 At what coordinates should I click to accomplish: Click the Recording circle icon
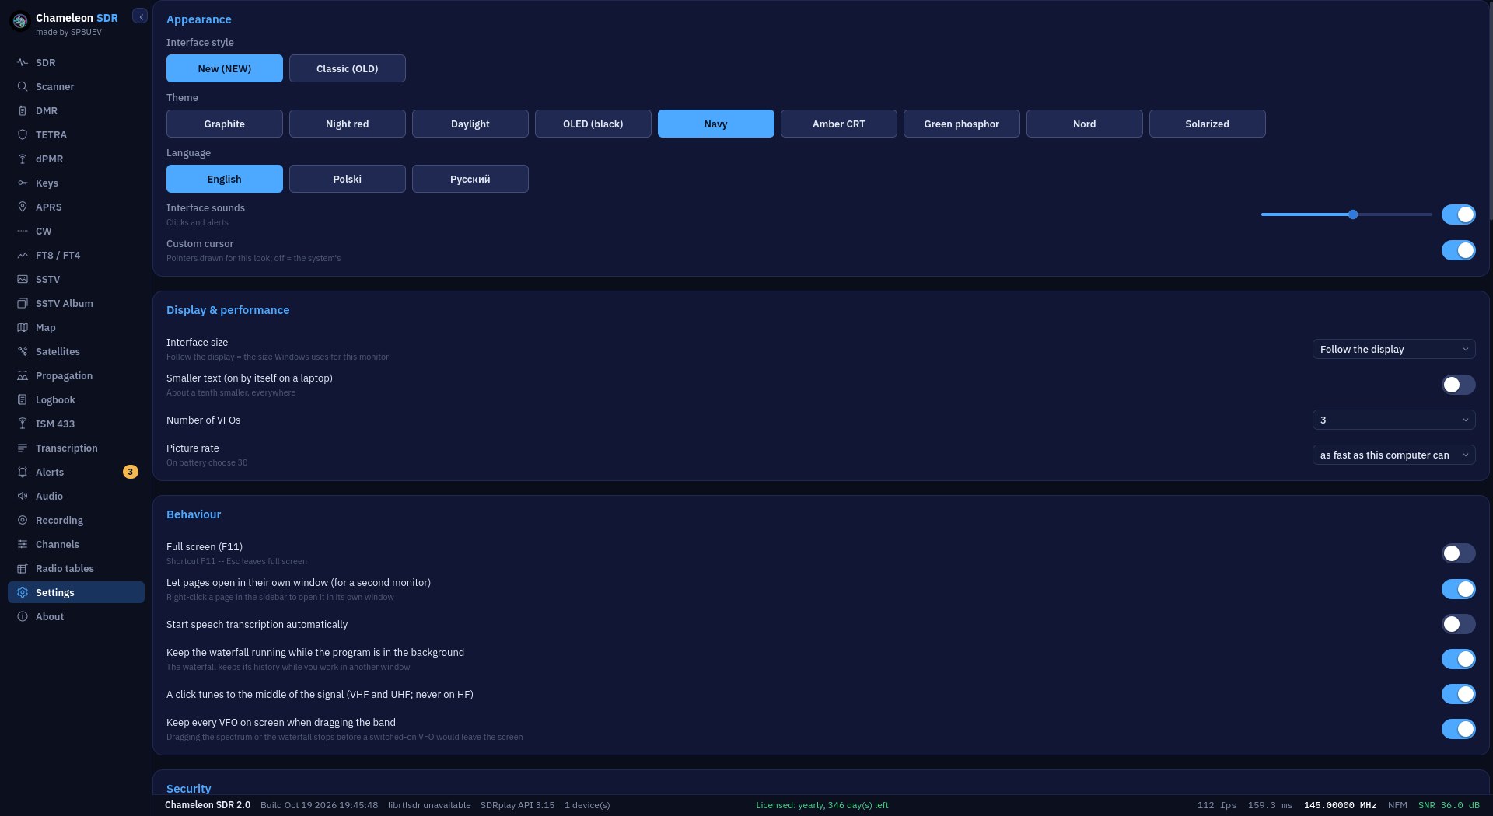coord(23,520)
